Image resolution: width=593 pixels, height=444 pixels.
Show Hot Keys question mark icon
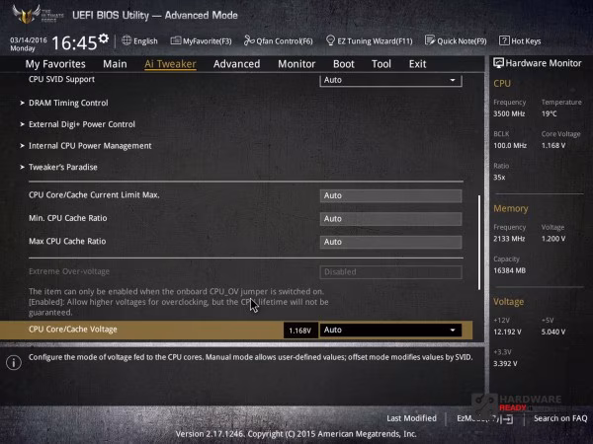pyautogui.click(x=504, y=40)
